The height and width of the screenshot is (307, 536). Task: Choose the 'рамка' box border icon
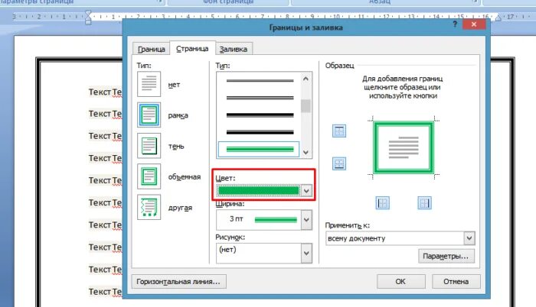(149, 115)
